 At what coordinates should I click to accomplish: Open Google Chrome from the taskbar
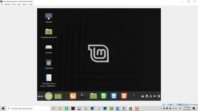coord(124,108)
